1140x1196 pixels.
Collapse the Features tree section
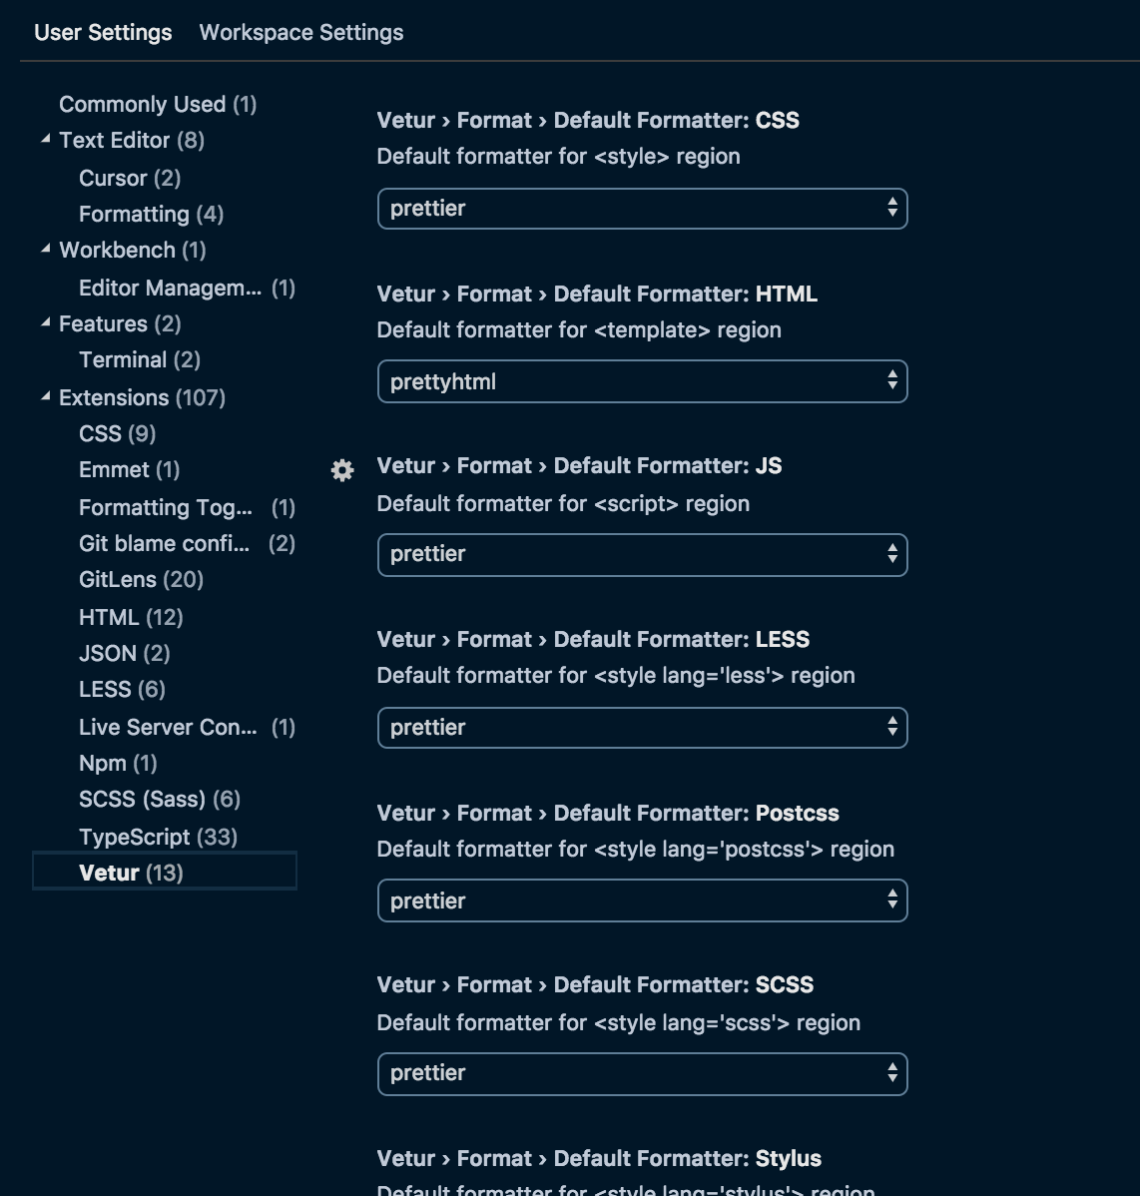[x=46, y=322]
